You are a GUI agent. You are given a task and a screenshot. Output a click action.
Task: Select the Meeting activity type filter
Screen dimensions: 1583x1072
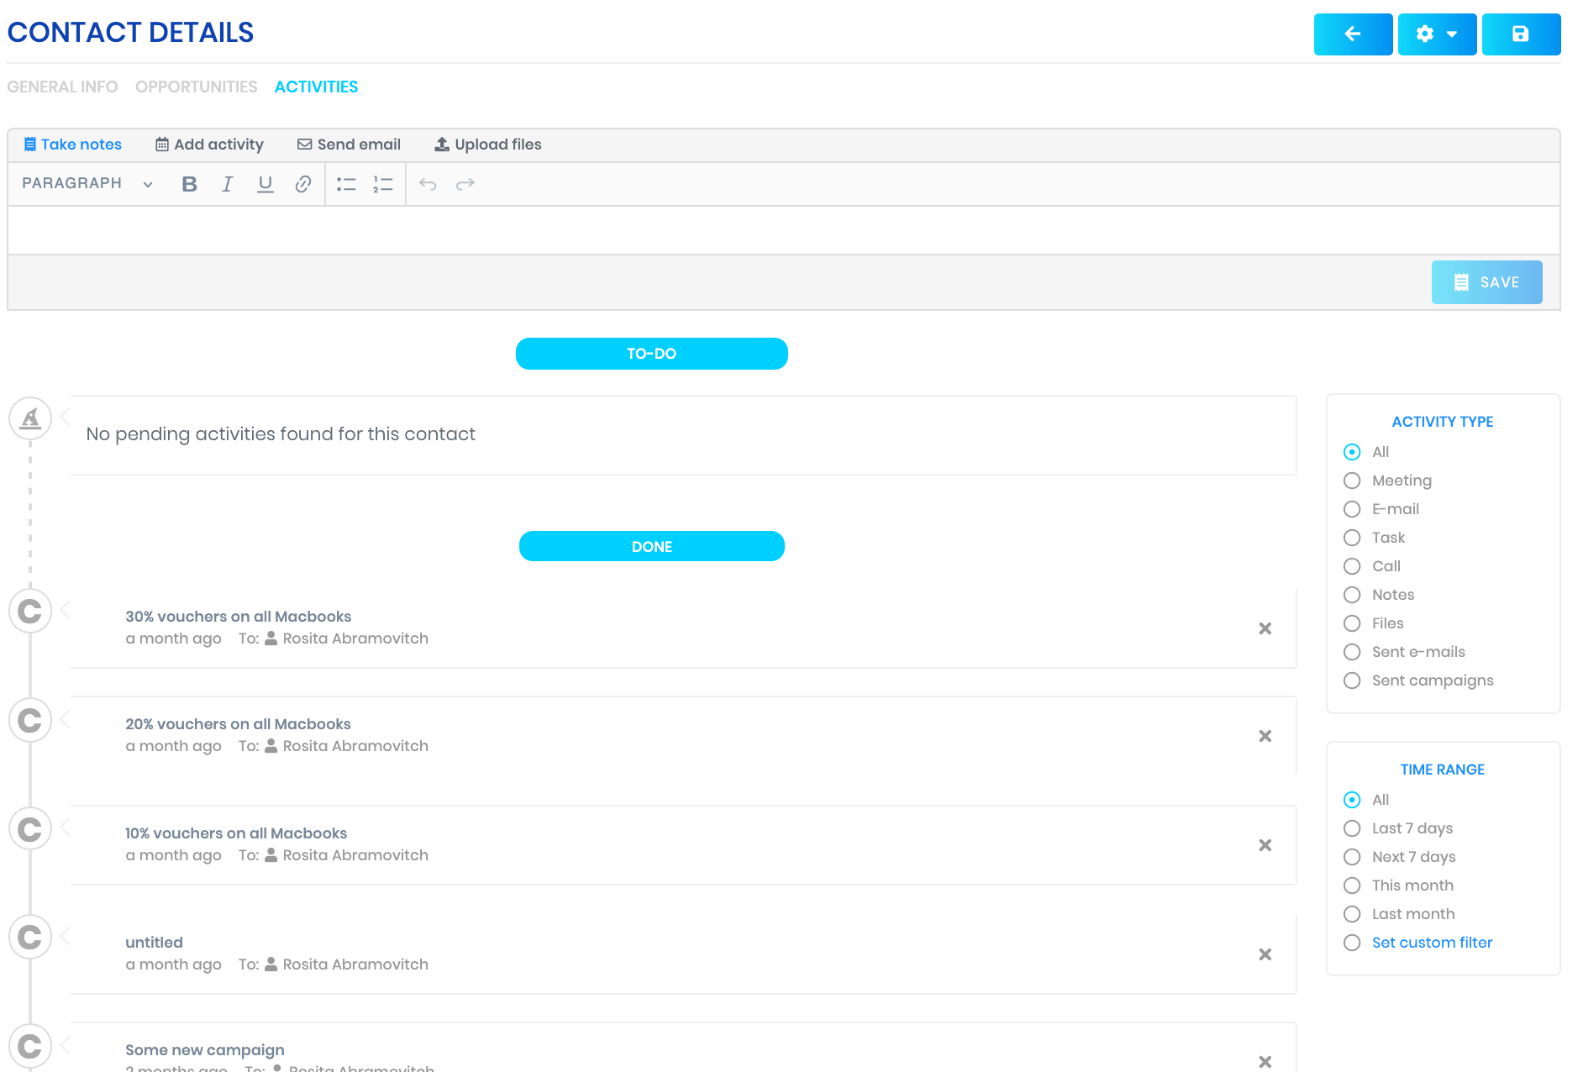(x=1352, y=481)
